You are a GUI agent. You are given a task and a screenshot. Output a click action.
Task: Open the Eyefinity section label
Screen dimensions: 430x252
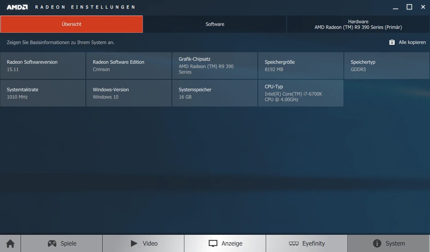point(314,243)
